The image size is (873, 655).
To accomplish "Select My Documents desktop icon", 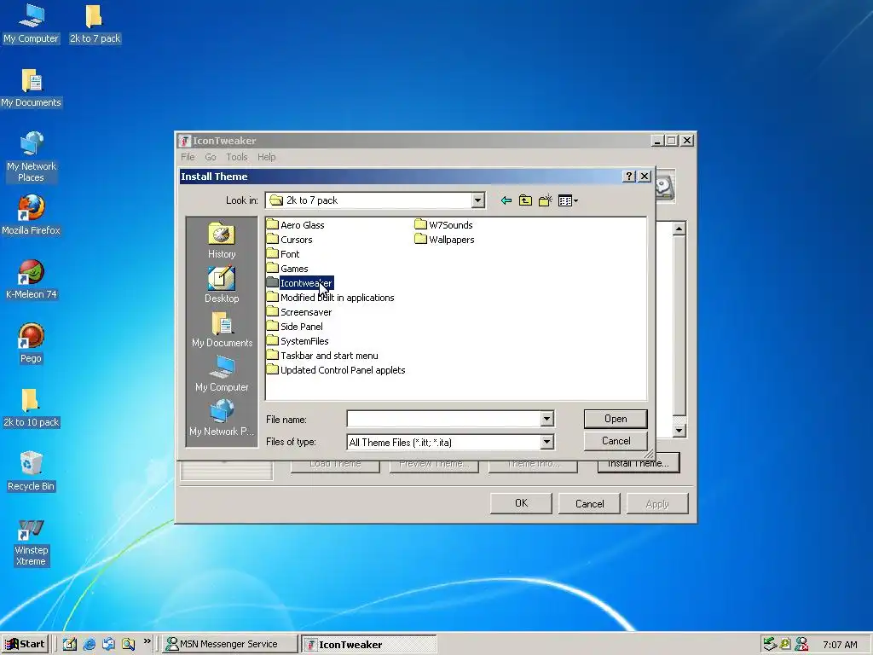I will coord(32,88).
